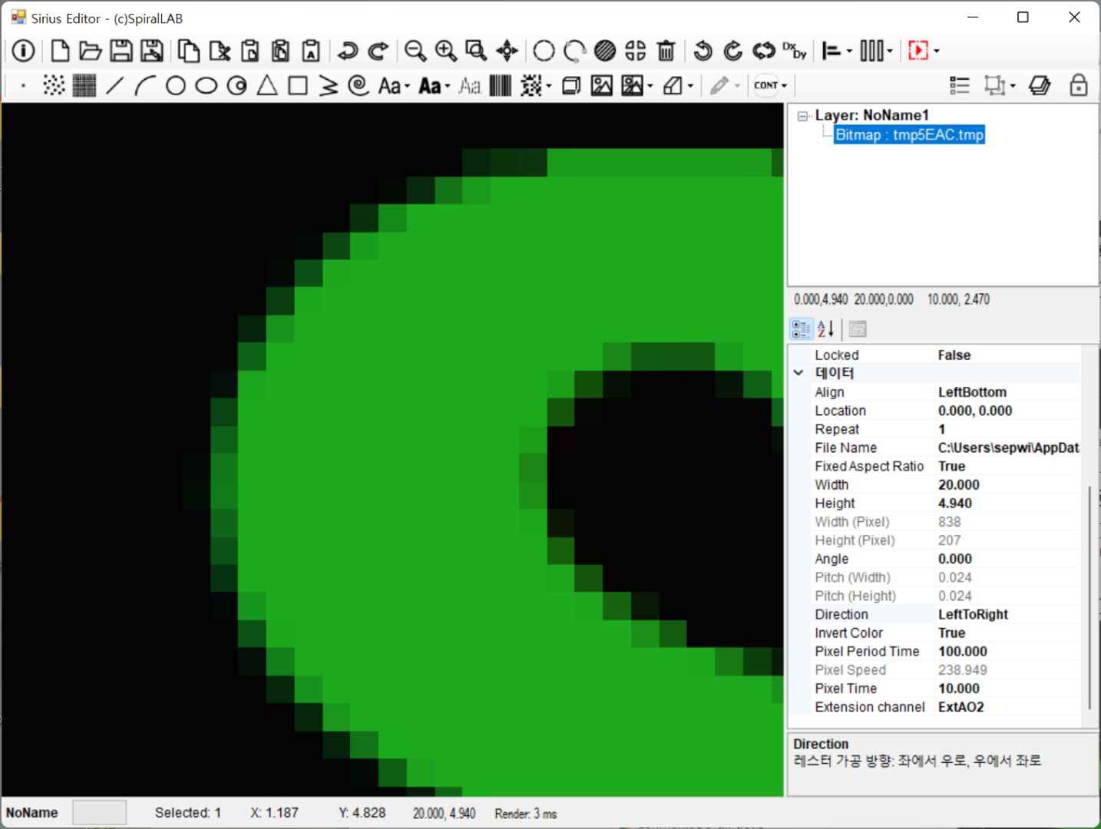Click the Redo arrow

coord(379,51)
